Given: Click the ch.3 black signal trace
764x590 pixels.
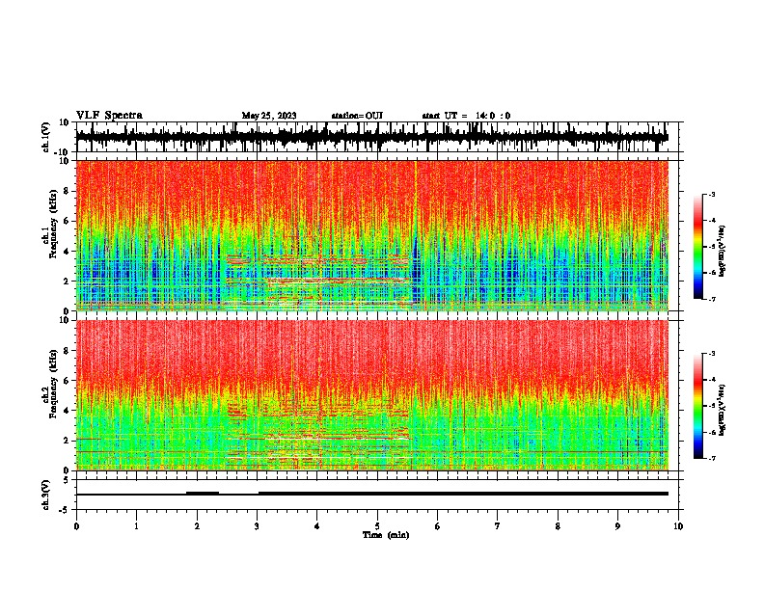Looking at the screenshot, I should point(371,494).
